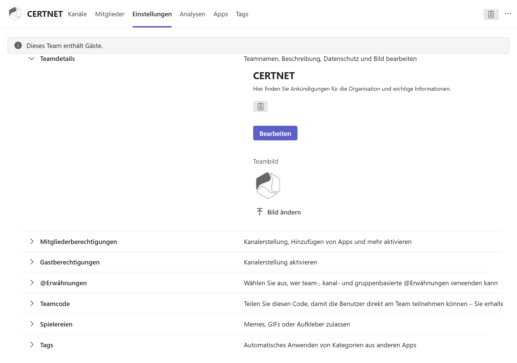Screen dimensions: 517x363
Task: Click the Teambild thumbnail image
Action: tap(268, 186)
